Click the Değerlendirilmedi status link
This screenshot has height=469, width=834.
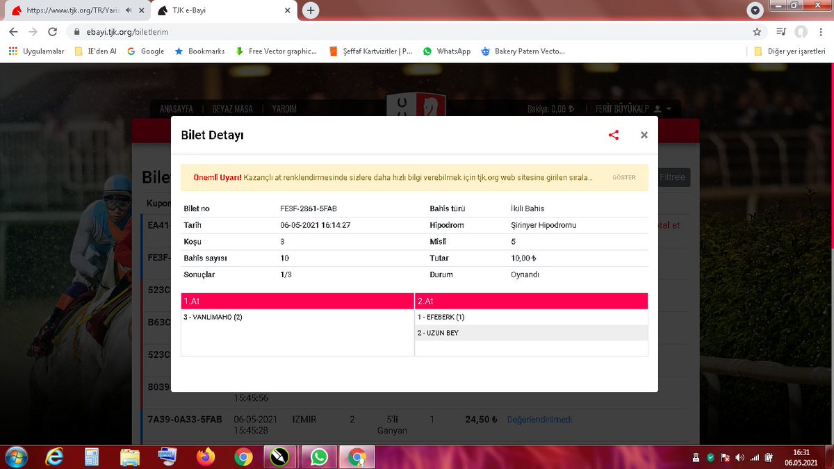[x=539, y=420]
